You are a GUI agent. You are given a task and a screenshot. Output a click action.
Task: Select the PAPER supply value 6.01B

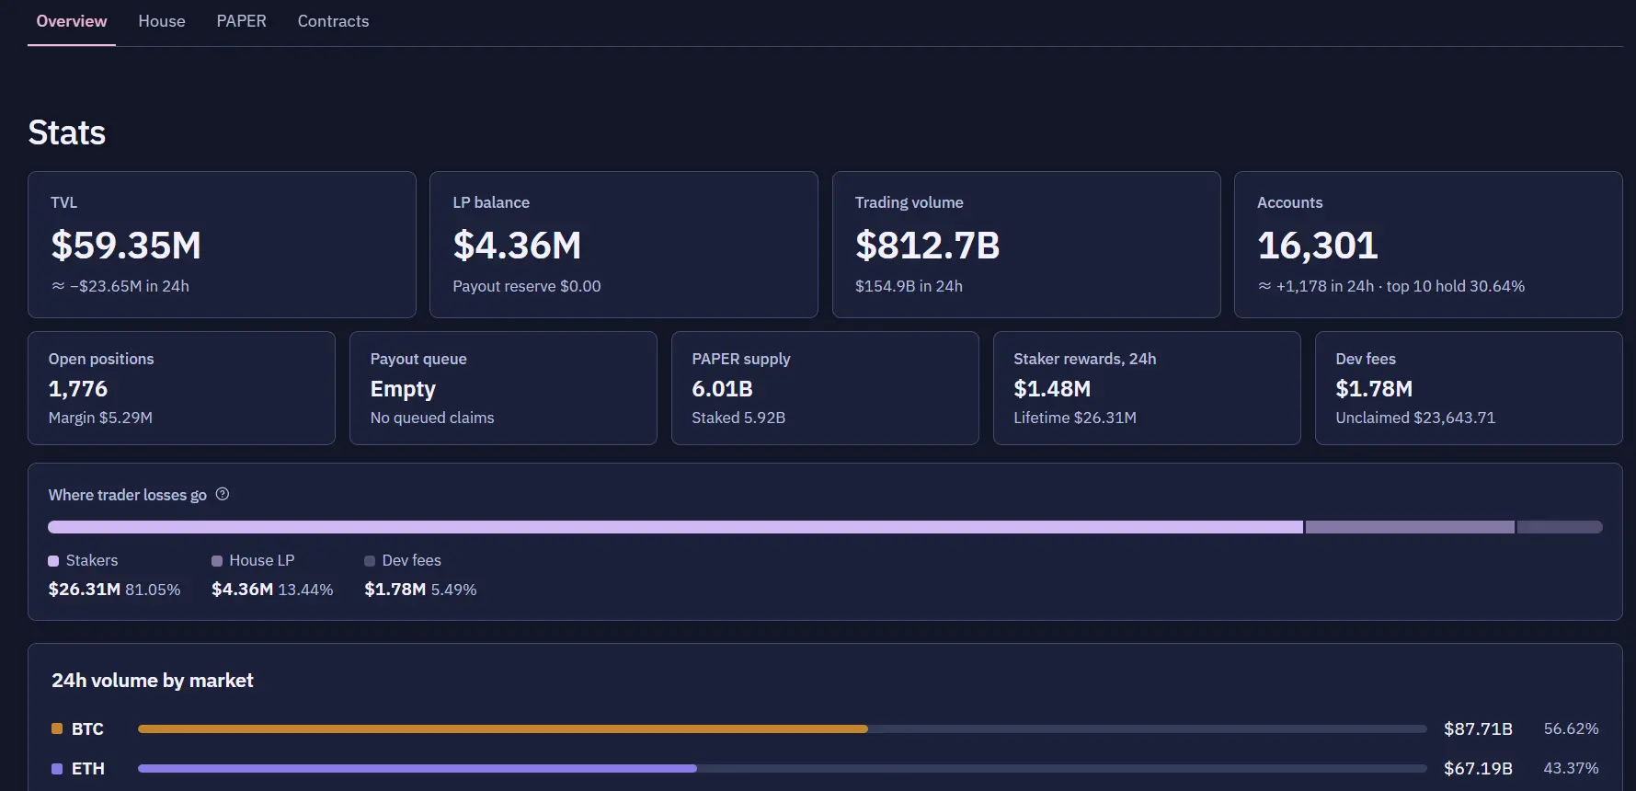pos(722,389)
